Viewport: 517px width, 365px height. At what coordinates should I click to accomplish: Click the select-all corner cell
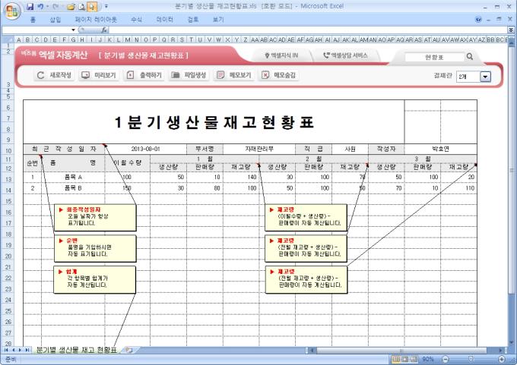pyautogui.click(x=8, y=39)
